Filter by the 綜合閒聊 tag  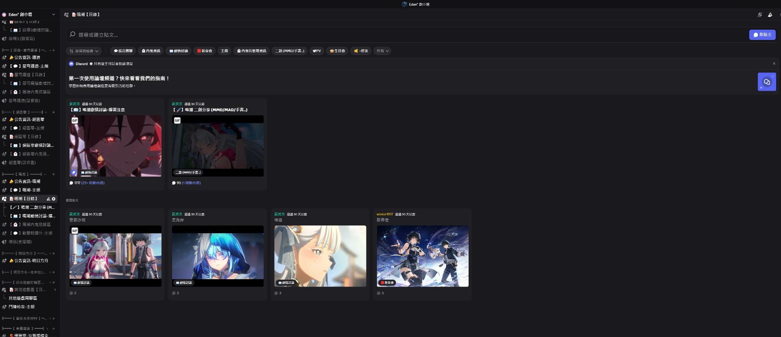pos(123,51)
